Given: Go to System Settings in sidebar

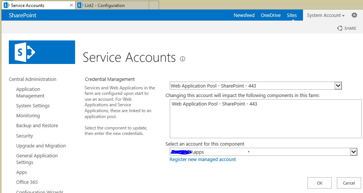Looking at the screenshot, I should pos(33,106).
